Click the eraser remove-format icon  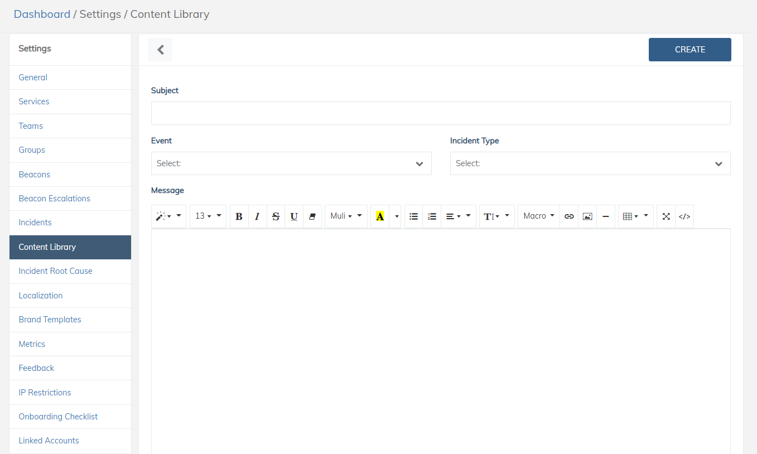pyautogui.click(x=312, y=216)
